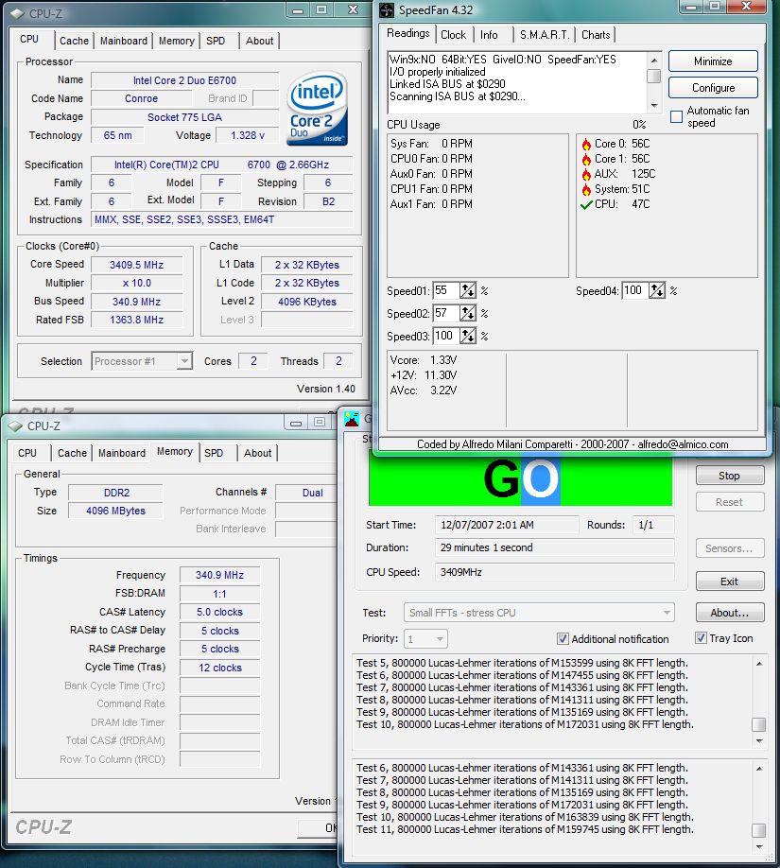Click the SpeedFan app icon in title bar

pyautogui.click(x=387, y=10)
